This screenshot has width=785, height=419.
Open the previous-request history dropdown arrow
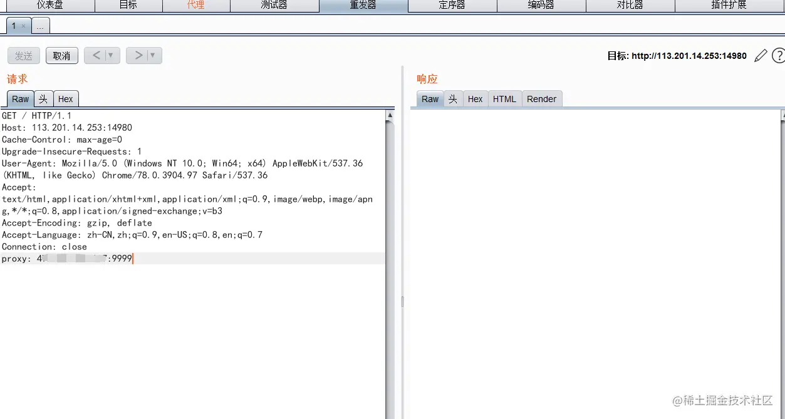tap(111, 55)
